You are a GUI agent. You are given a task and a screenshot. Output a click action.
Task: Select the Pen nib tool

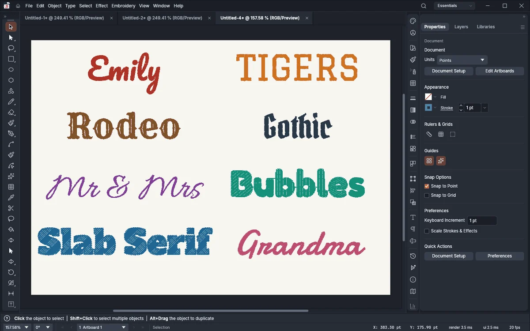pyautogui.click(x=11, y=134)
